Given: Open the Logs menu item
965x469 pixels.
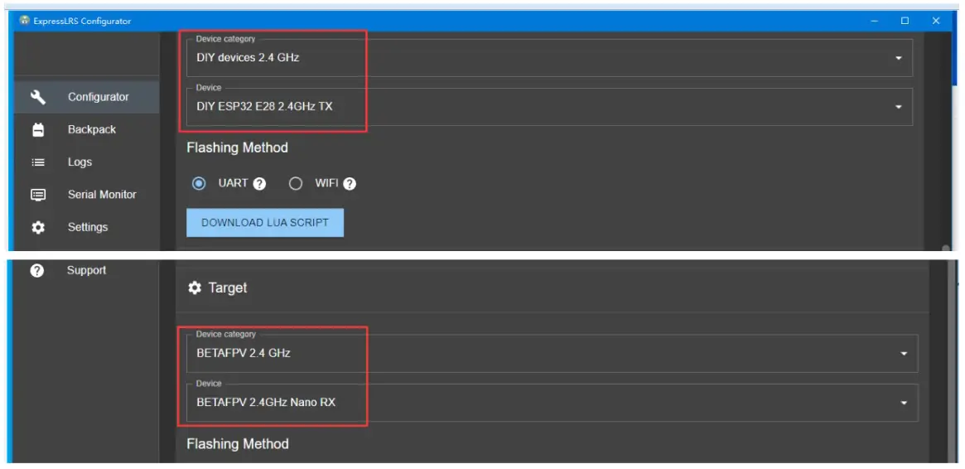Looking at the screenshot, I should 86,162.
